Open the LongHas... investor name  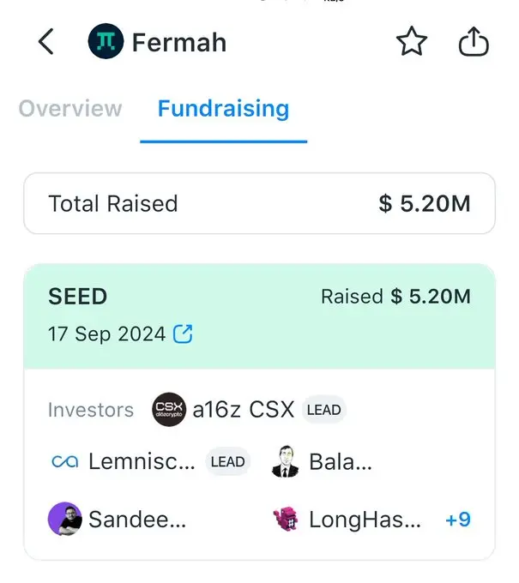[x=365, y=520]
